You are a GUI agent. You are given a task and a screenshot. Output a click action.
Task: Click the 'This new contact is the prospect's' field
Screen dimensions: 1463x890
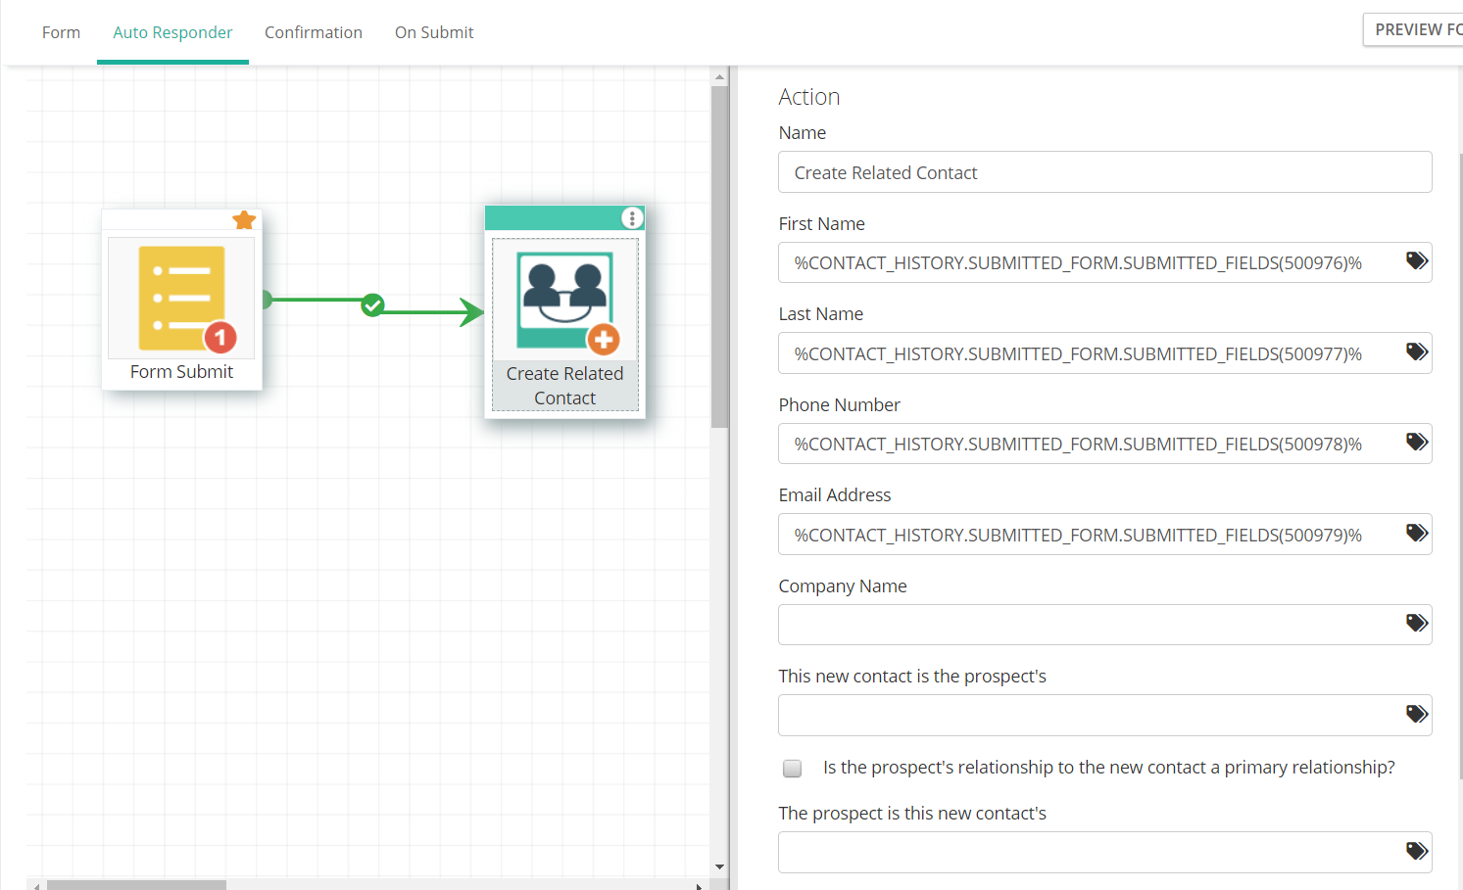1104,715
